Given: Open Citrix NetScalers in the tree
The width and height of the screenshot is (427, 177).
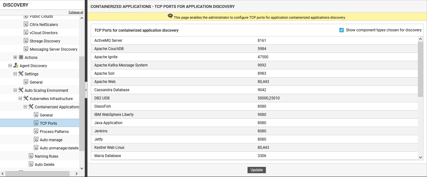Looking at the screenshot, I should click(x=44, y=24).
